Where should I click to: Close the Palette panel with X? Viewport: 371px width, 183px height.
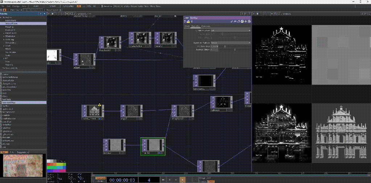point(45,14)
